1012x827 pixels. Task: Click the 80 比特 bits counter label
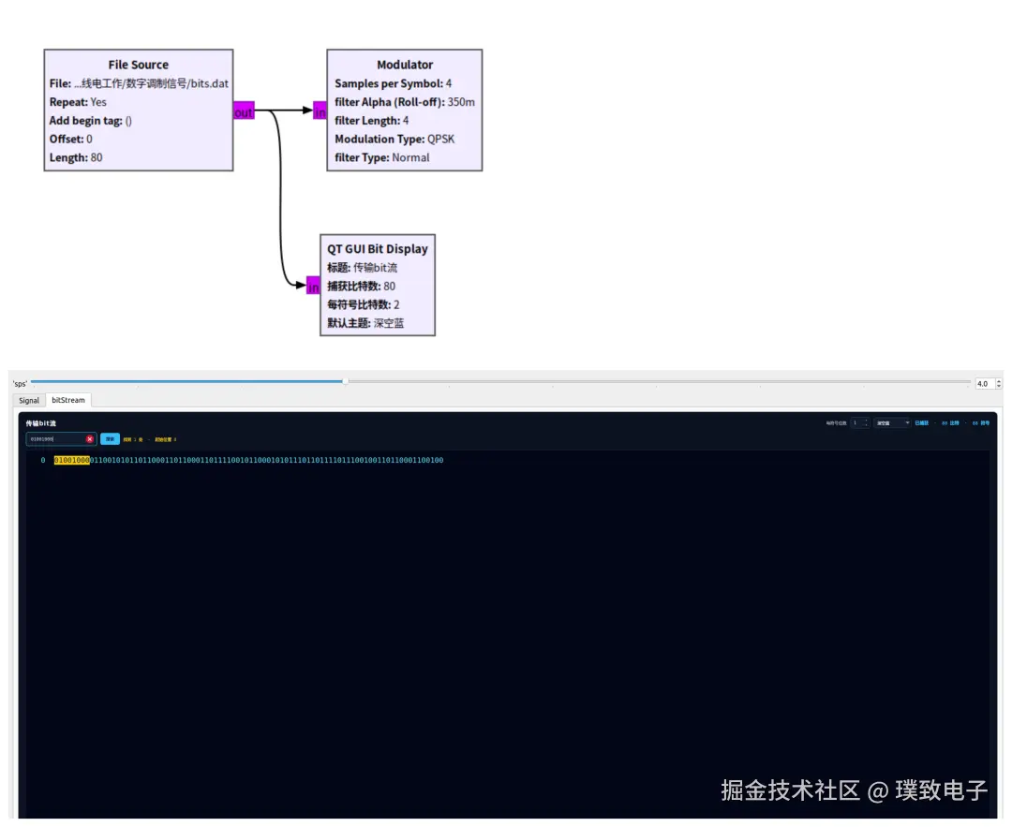950,423
